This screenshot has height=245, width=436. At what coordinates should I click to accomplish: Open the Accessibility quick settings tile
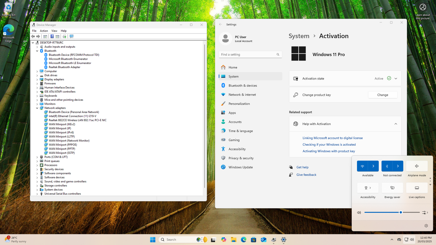pyautogui.click(x=368, y=188)
